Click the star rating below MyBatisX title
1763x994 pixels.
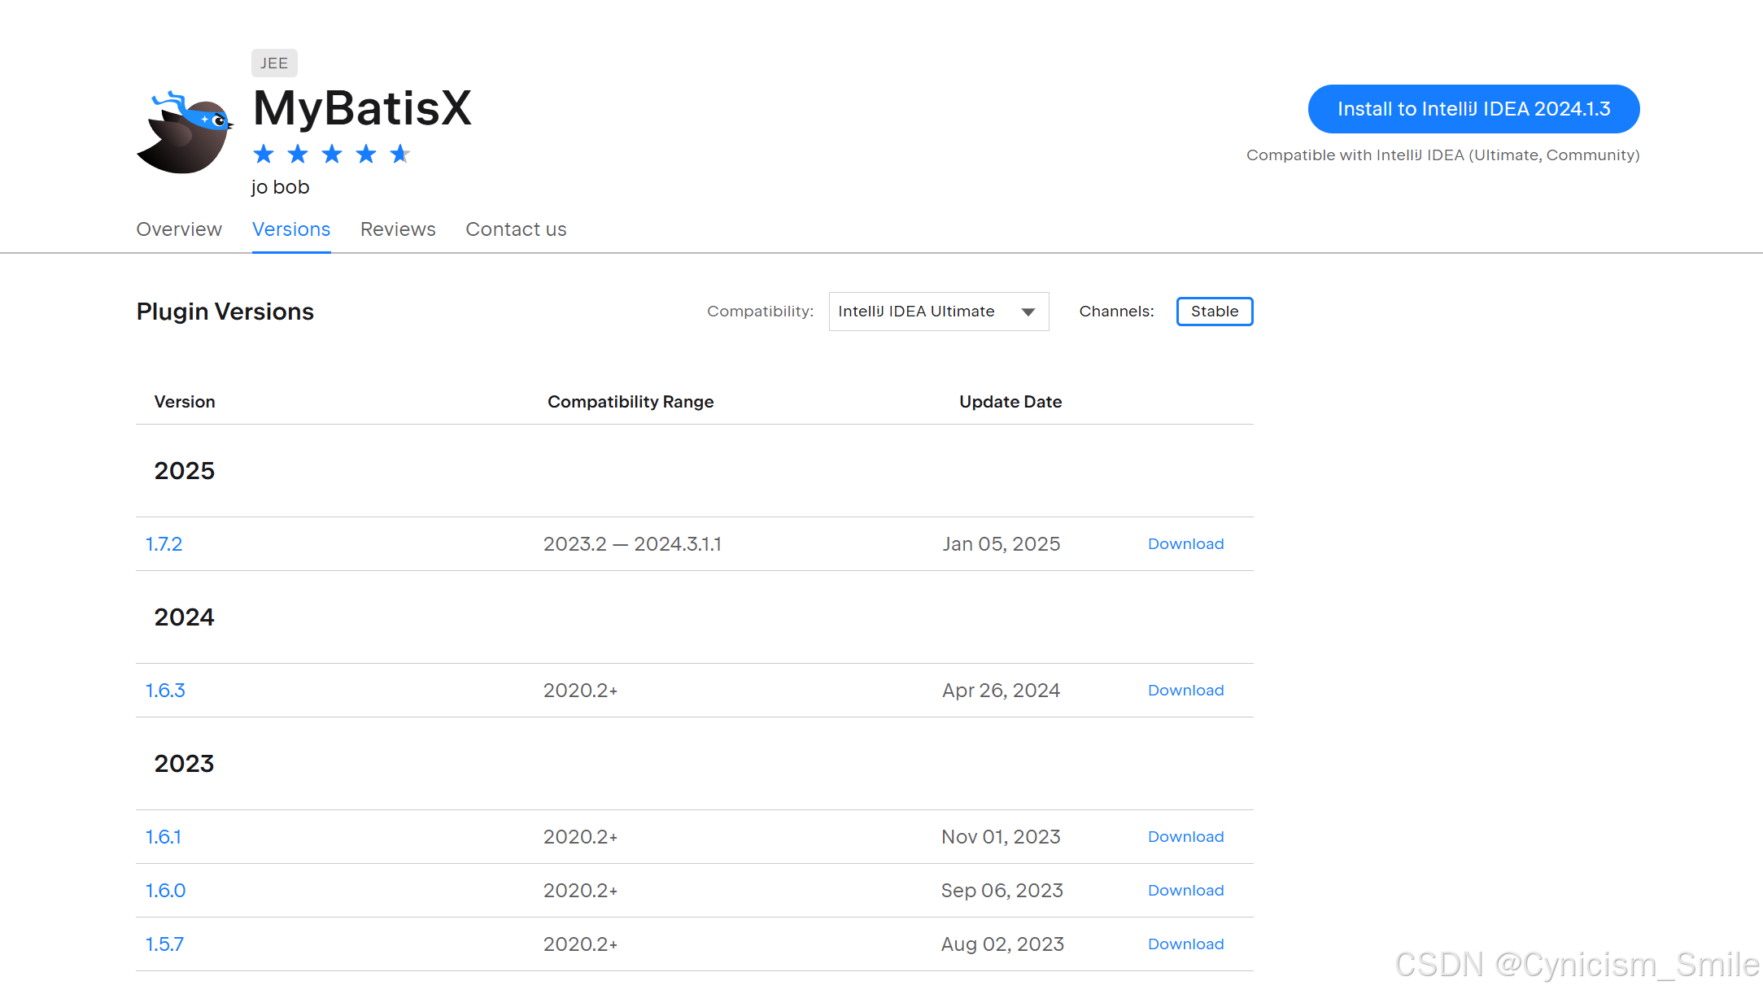[x=331, y=154]
